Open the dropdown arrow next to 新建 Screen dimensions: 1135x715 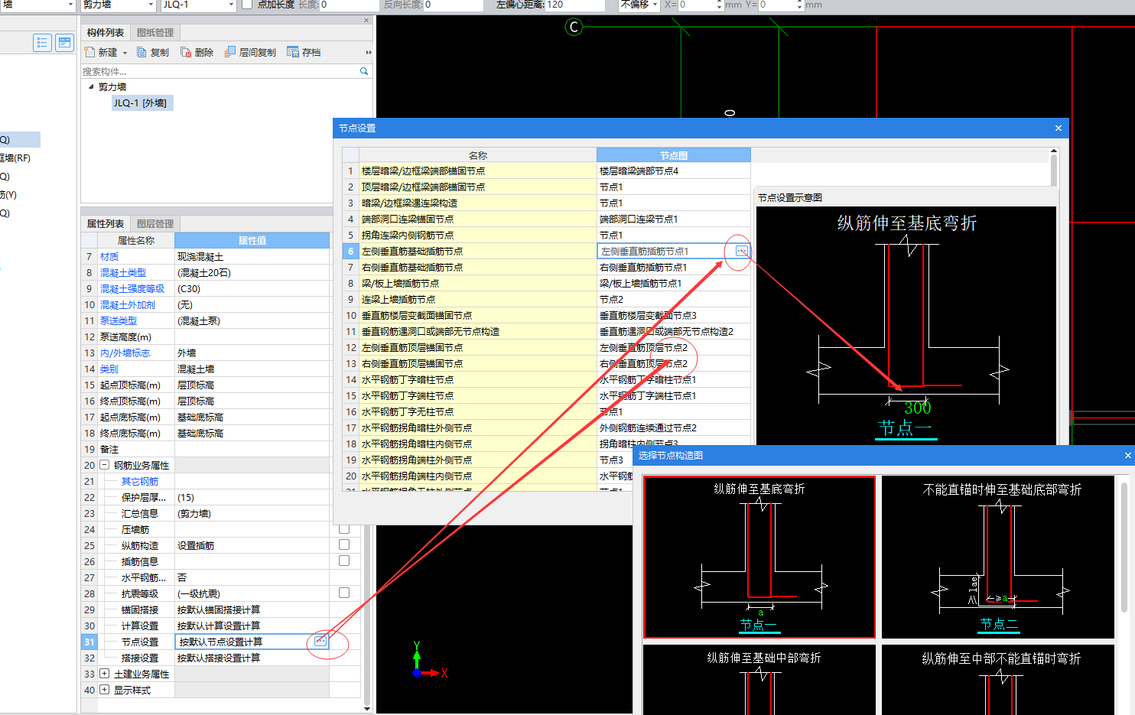pyautogui.click(x=125, y=53)
